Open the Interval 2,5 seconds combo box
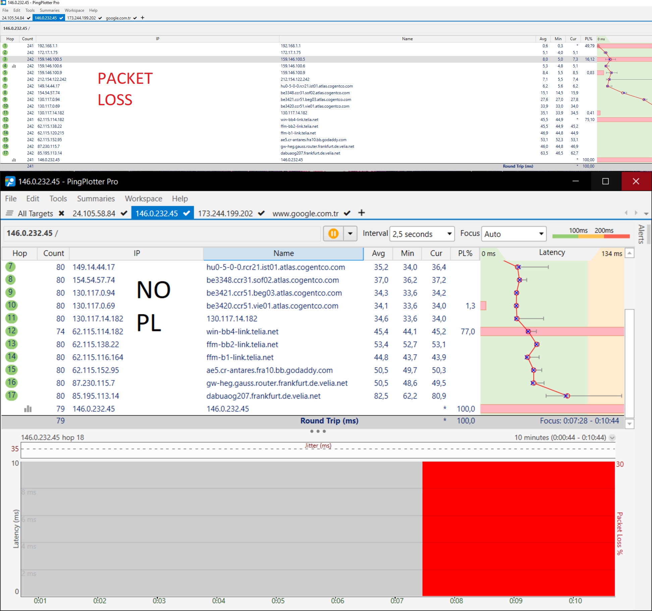Screen dimensions: 652x611 (422, 234)
